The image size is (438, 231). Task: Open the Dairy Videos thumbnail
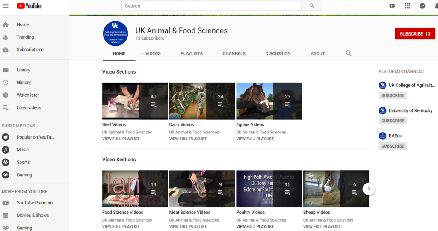point(202,101)
